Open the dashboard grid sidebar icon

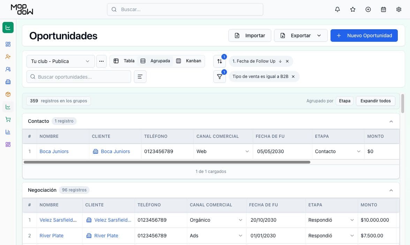pyautogui.click(x=8, y=44)
